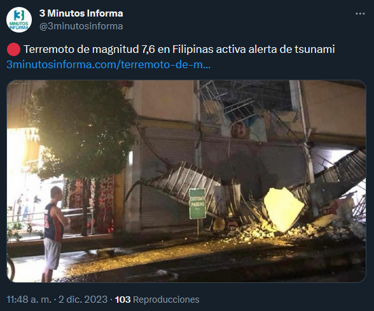The height and width of the screenshot is (311, 374).
Task: Click the large tree in the photo
Action: [83, 129]
